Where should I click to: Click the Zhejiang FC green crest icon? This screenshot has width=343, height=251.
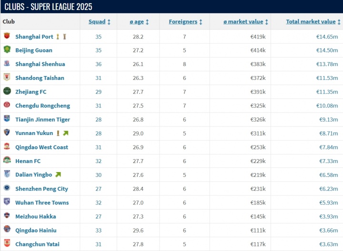coord(7,92)
